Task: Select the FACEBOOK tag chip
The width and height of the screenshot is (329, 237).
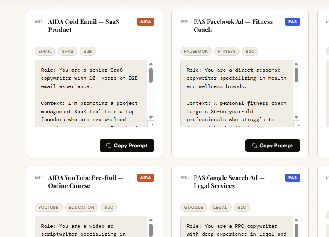Action: [196, 51]
